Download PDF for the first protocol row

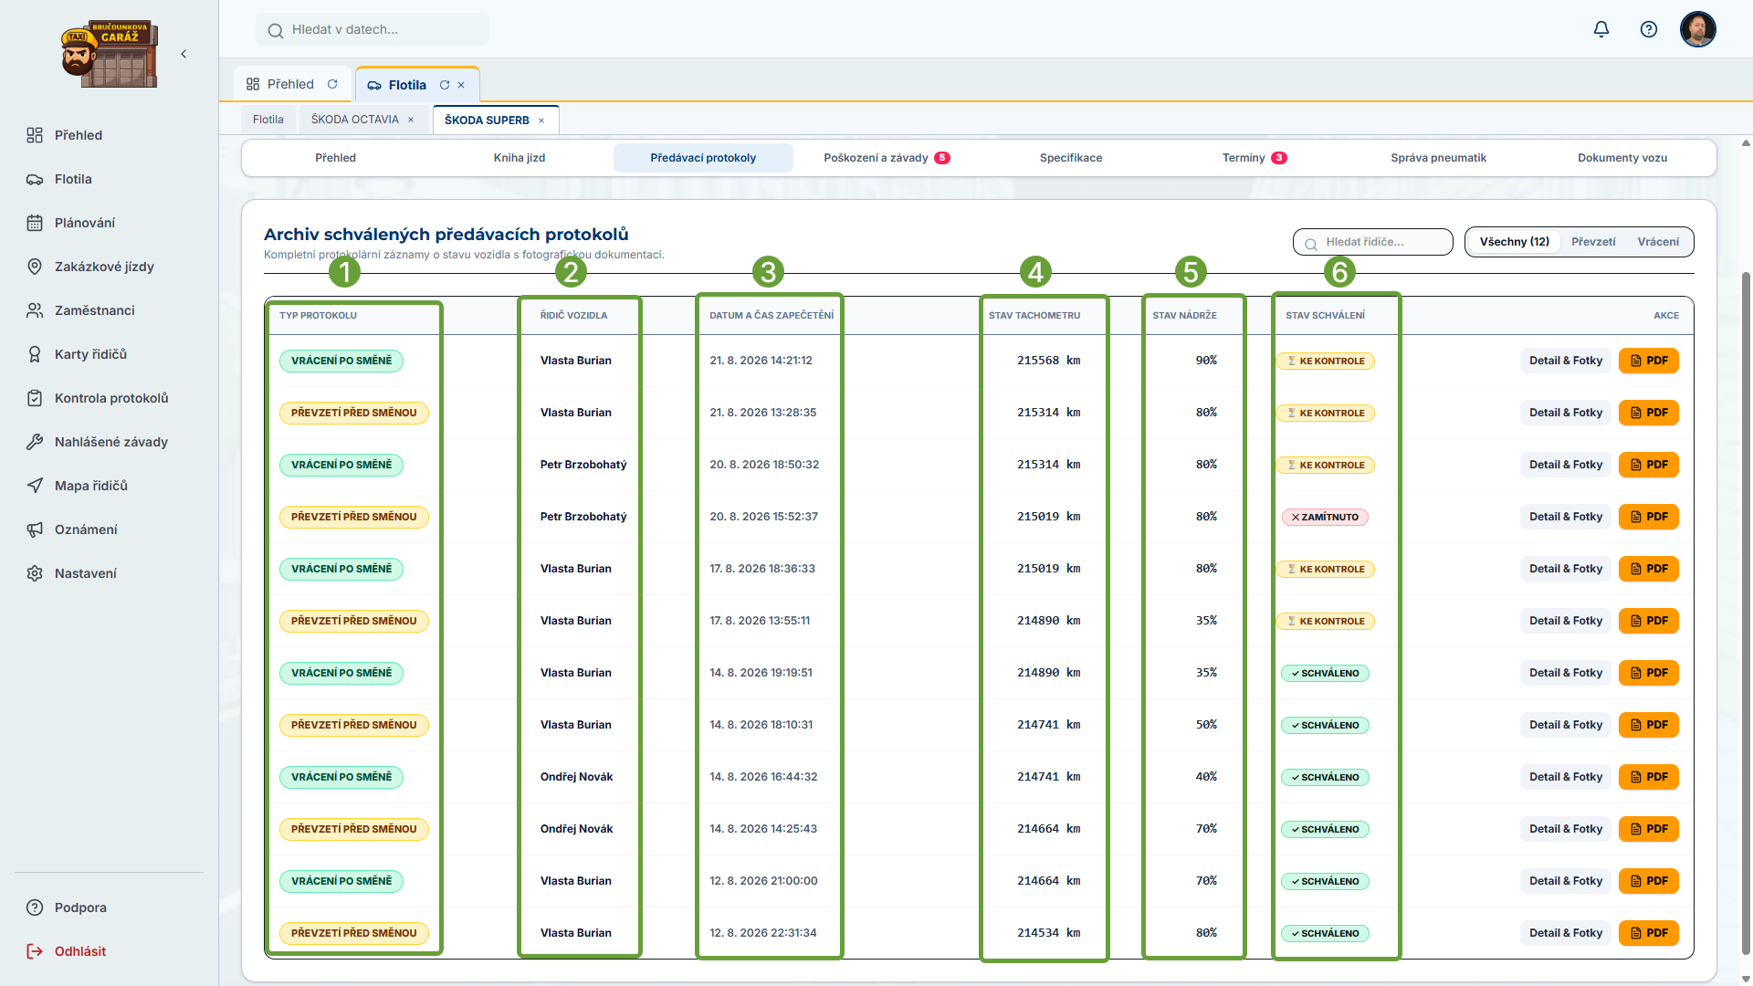point(1649,361)
